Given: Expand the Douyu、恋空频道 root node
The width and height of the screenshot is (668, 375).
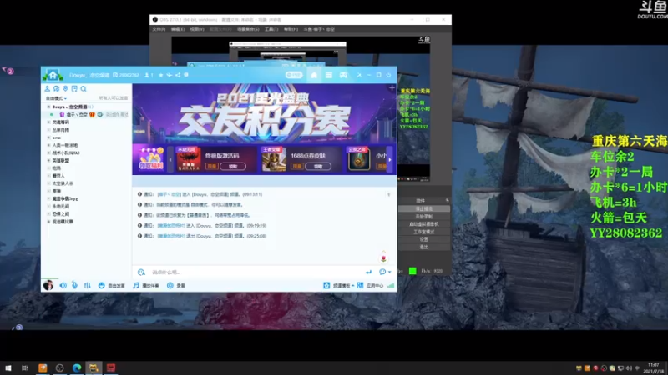Looking at the screenshot, I should 48,107.
